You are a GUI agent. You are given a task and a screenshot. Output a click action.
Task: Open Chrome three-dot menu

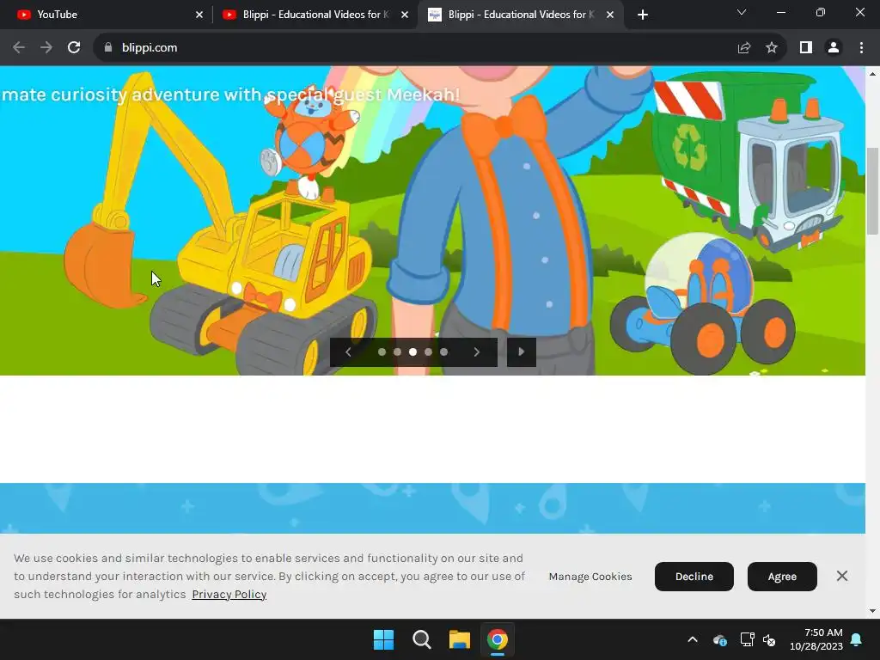pyautogui.click(x=861, y=48)
